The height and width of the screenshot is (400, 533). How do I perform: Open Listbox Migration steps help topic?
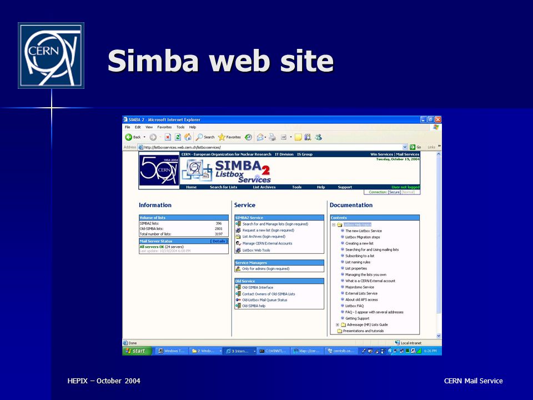[363, 237]
